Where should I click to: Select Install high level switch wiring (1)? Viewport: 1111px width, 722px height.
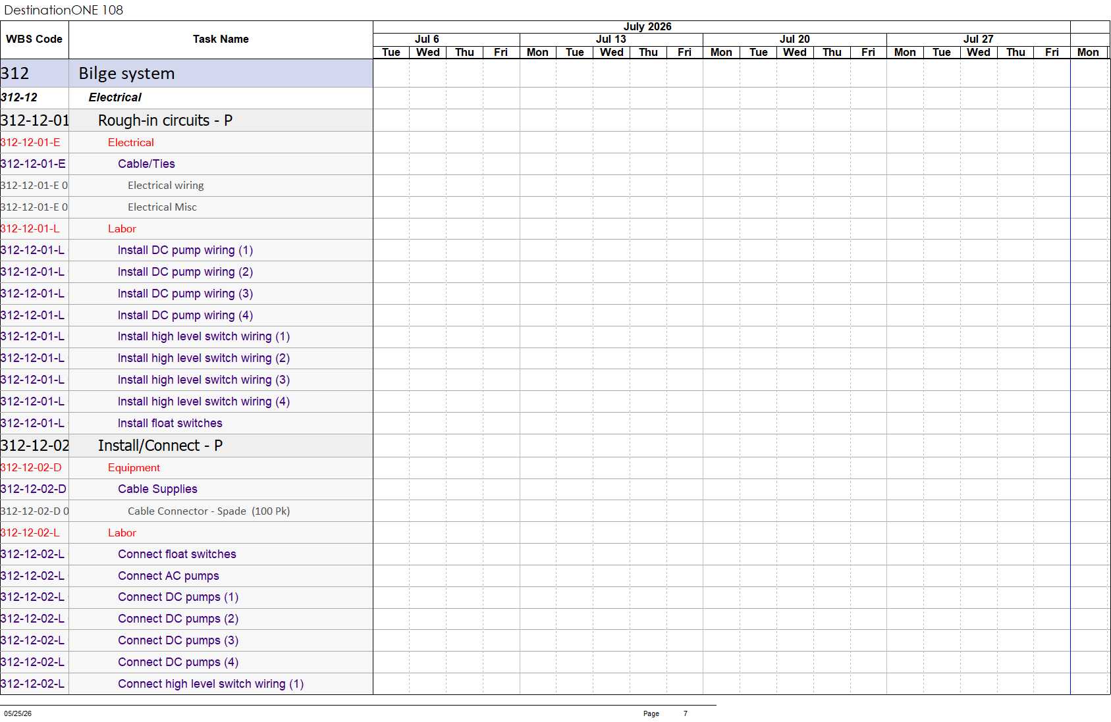point(186,336)
